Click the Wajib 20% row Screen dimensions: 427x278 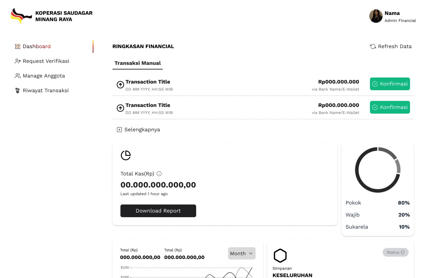click(x=378, y=215)
